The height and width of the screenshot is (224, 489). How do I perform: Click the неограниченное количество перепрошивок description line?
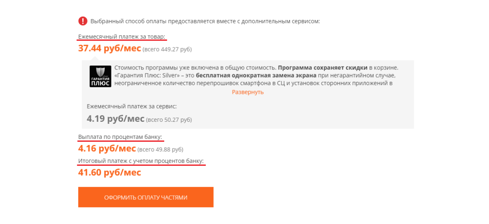[253, 83]
